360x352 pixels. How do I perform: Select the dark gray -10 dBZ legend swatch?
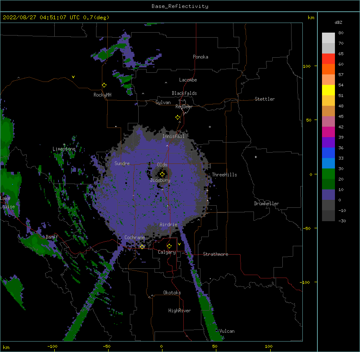[x=328, y=216]
